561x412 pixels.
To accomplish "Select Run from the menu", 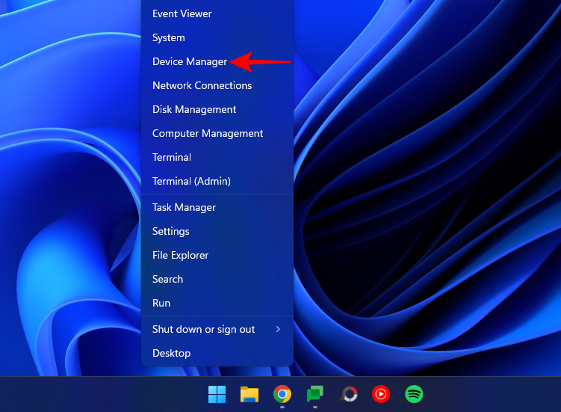I will [161, 303].
